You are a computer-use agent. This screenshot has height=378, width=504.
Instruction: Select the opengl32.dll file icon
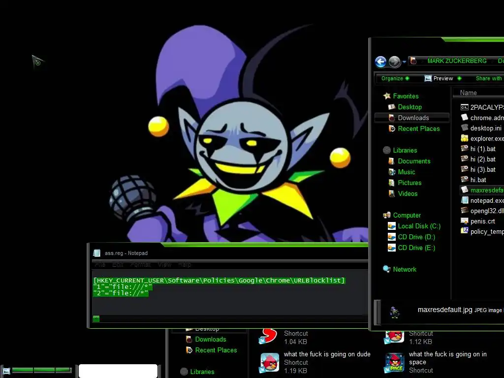(465, 211)
